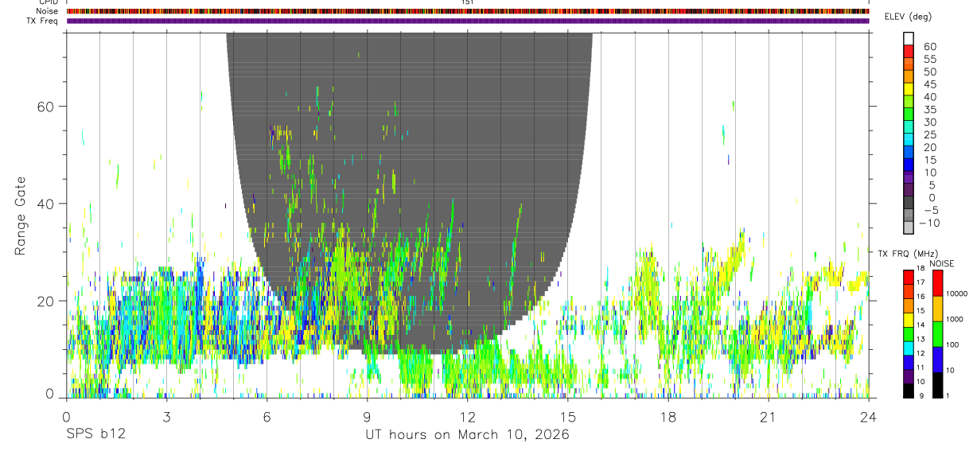Click the ELEV value 60 label
977x451 pixels.
929,47
